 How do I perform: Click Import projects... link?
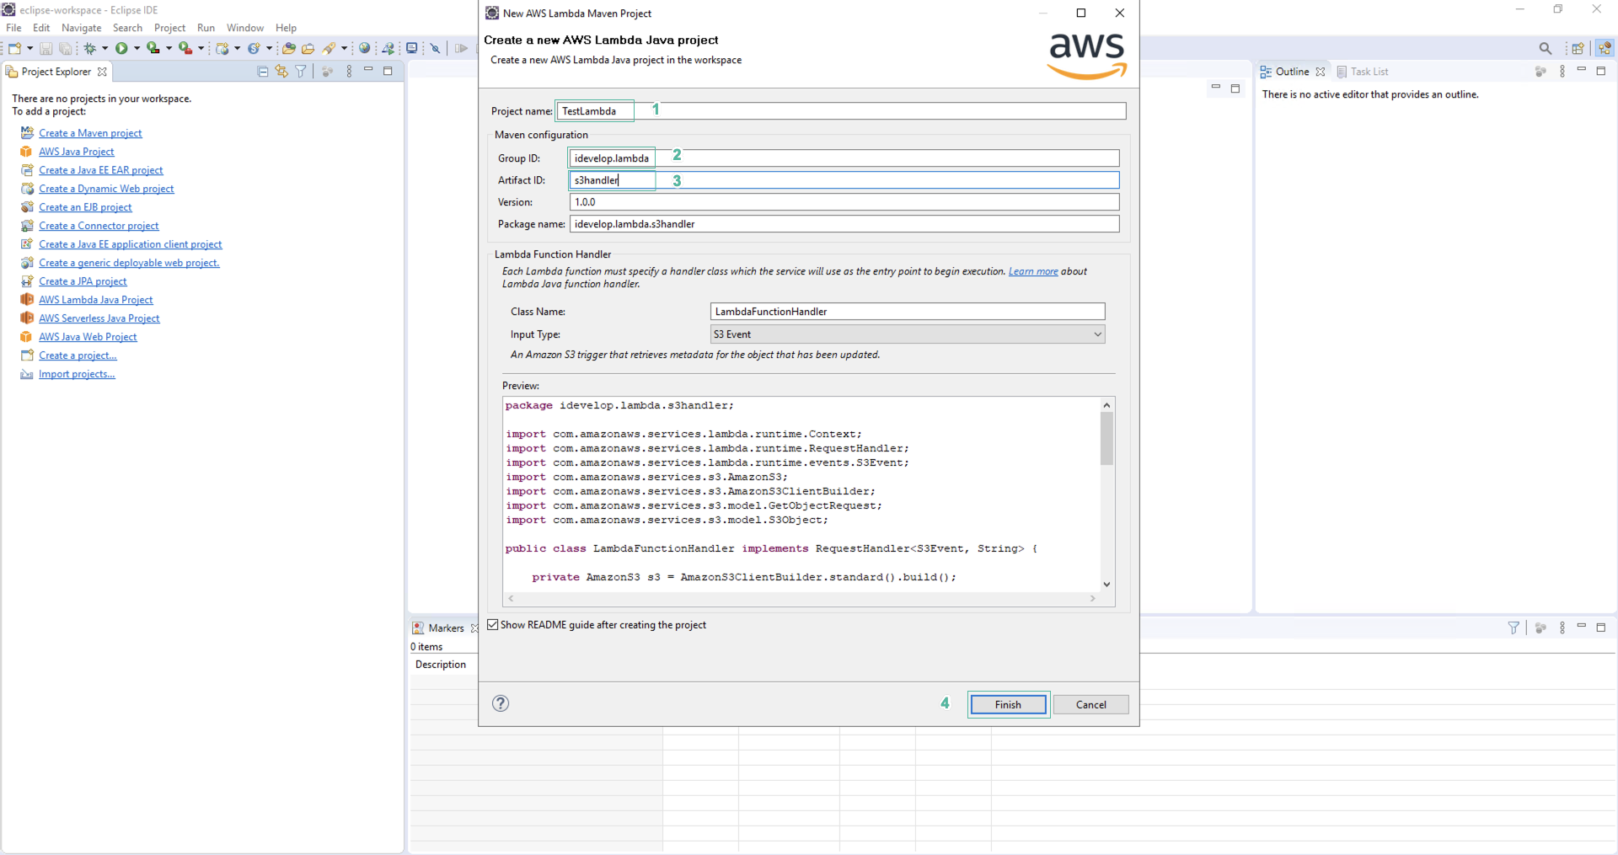click(x=77, y=374)
